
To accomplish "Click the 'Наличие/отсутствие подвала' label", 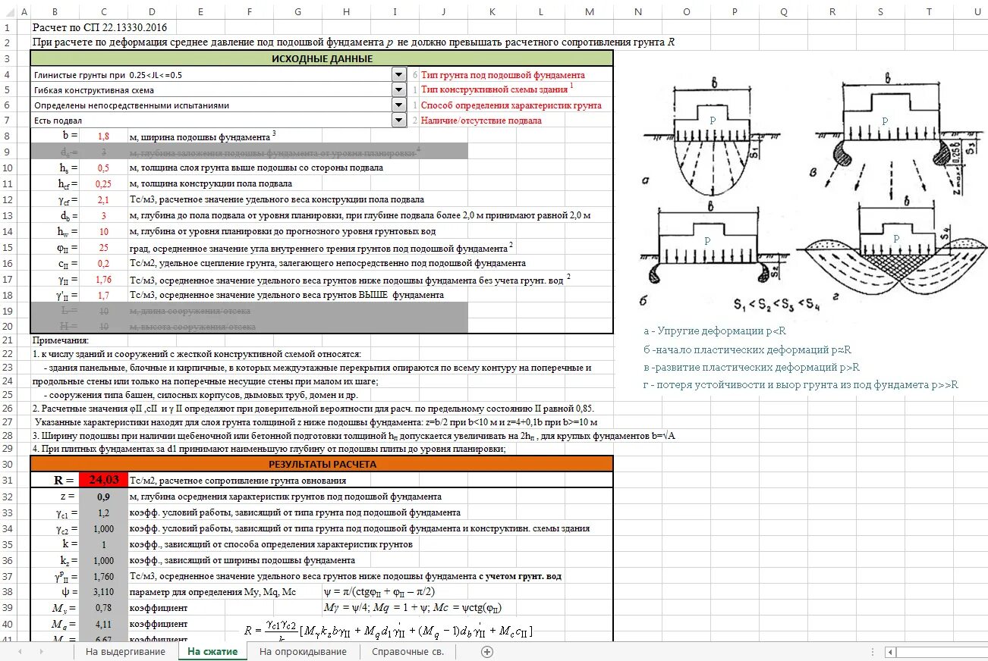I will (481, 121).
